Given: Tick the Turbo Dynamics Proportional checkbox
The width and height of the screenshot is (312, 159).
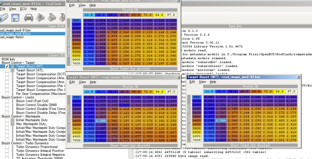Looking at the screenshot, I should point(7,147).
